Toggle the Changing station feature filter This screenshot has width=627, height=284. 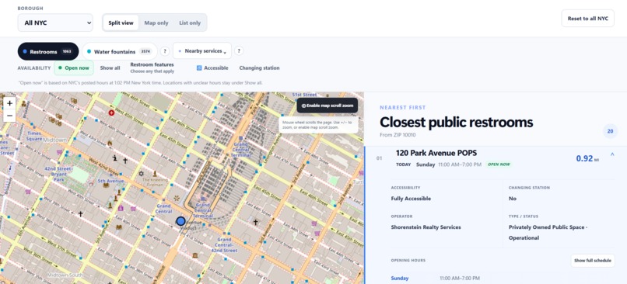[259, 68]
